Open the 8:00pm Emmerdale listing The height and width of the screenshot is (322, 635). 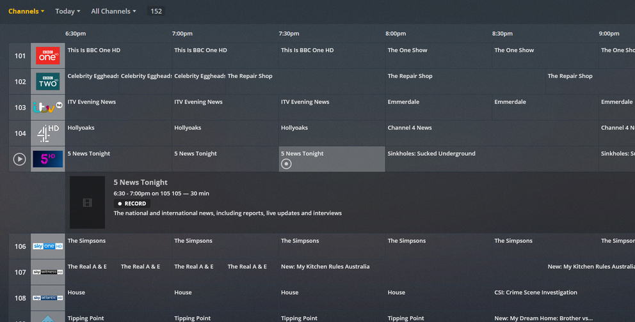pyautogui.click(x=438, y=107)
